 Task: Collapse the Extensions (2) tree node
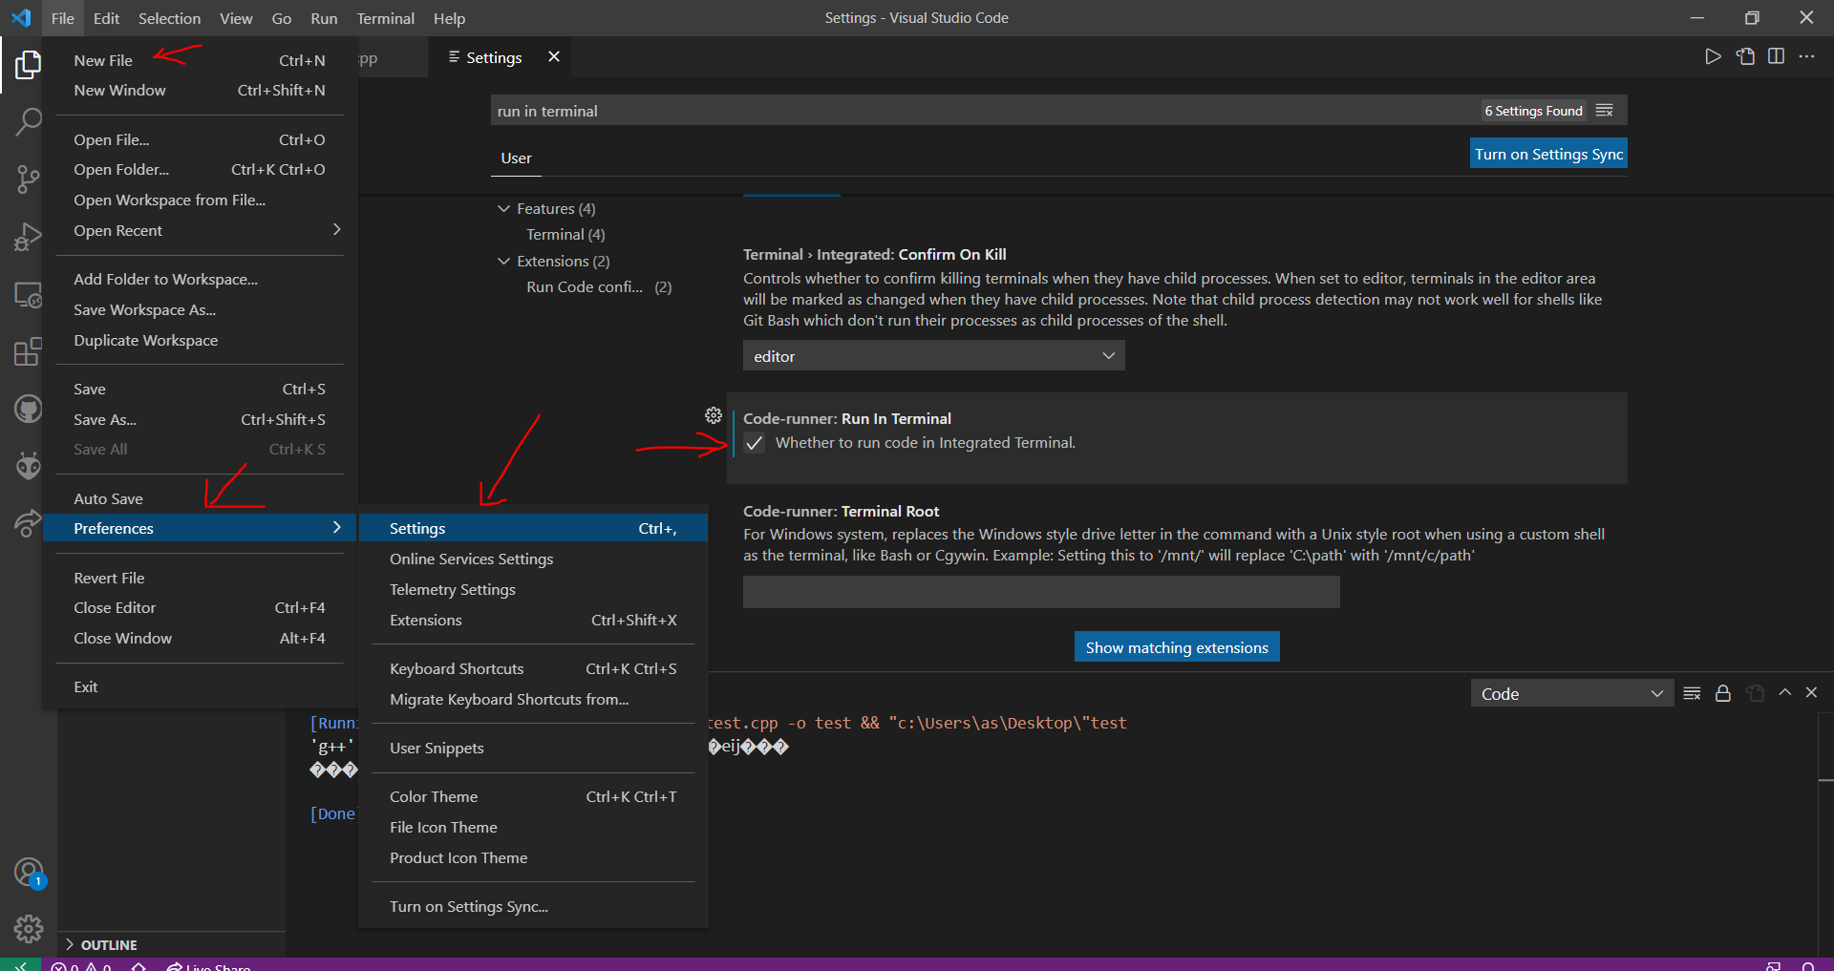point(503,261)
